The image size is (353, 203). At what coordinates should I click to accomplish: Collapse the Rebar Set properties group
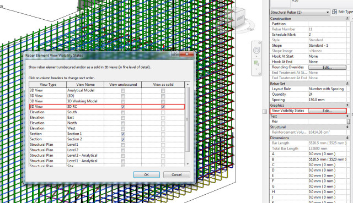pos(347,84)
